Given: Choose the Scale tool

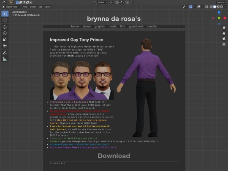Looking at the screenshot, I should (x=5, y=39).
